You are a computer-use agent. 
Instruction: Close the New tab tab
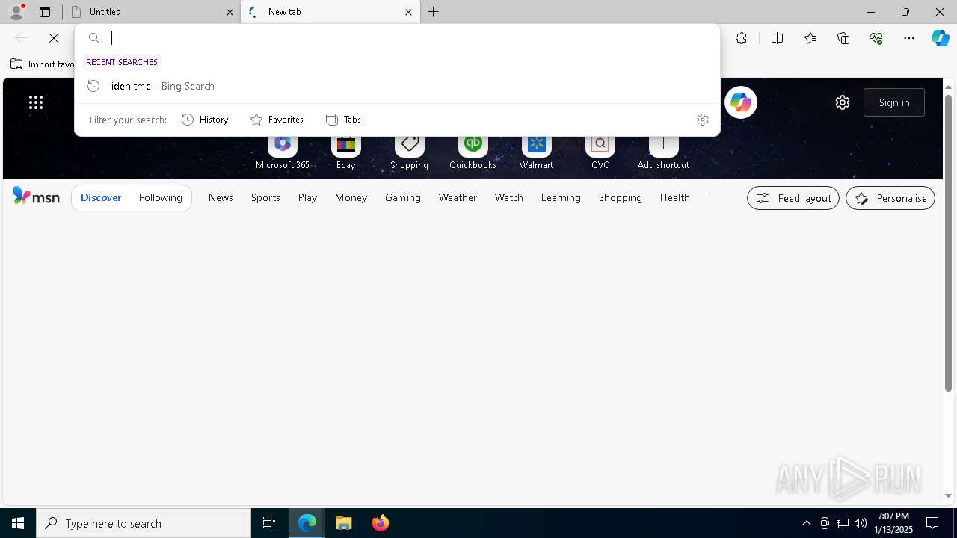point(408,12)
